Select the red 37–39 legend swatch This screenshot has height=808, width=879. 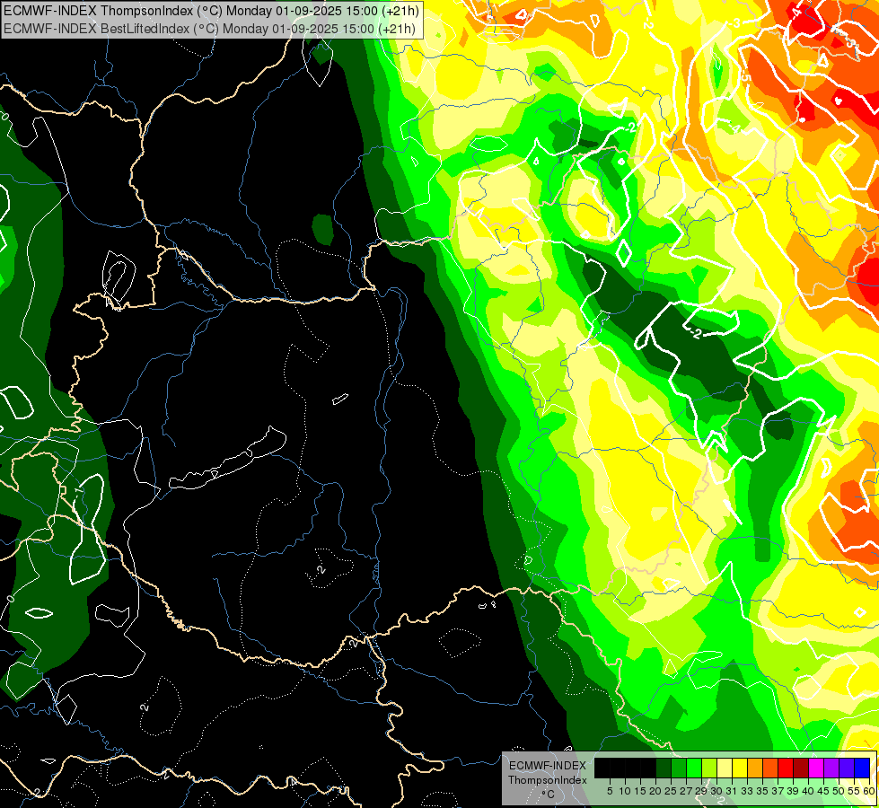coord(786,768)
